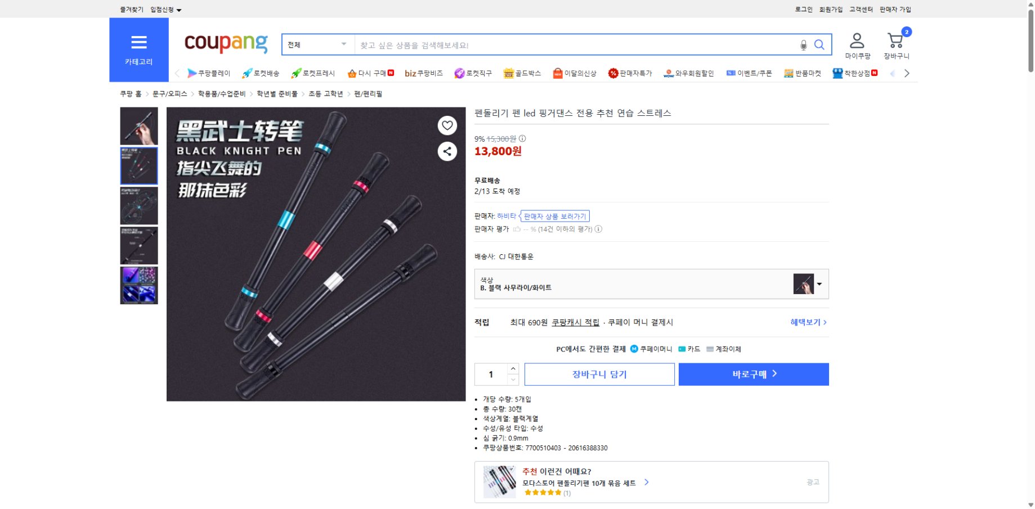The image size is (1035, 509).
Task: Click the price info circle icon next to 15,300원
Action: coord(522,139)
